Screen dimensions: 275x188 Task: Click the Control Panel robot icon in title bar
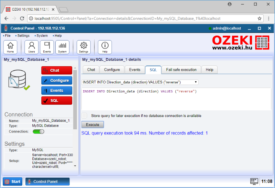6,28
